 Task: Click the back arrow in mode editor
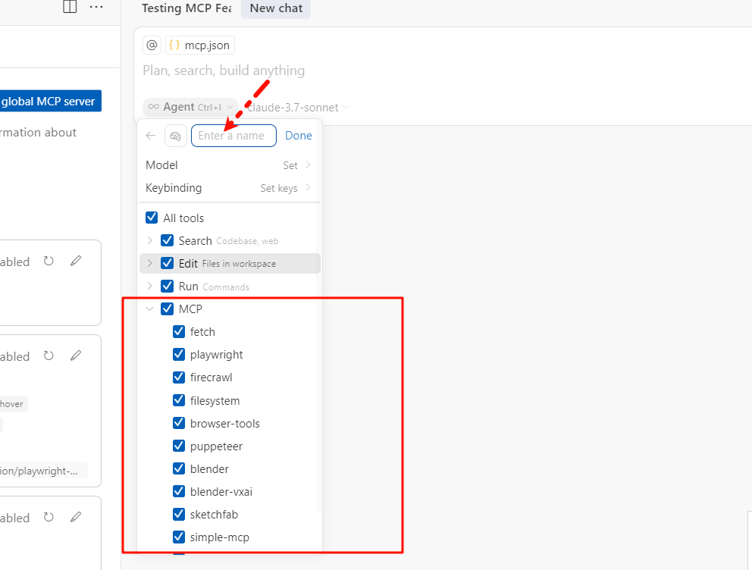tap(151, 136)
